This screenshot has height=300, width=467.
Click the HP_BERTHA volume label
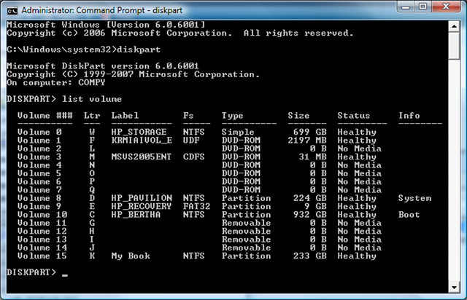tap(135, 214)
